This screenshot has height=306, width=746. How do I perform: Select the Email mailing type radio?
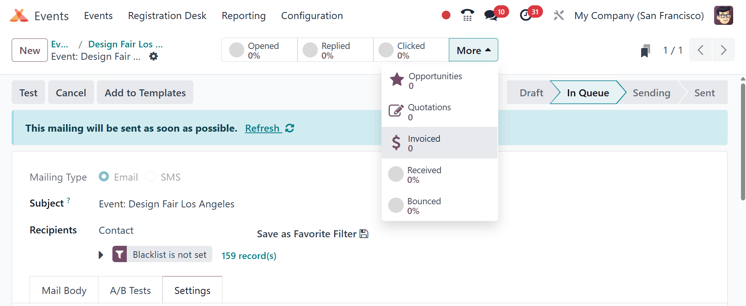(104, 177)
